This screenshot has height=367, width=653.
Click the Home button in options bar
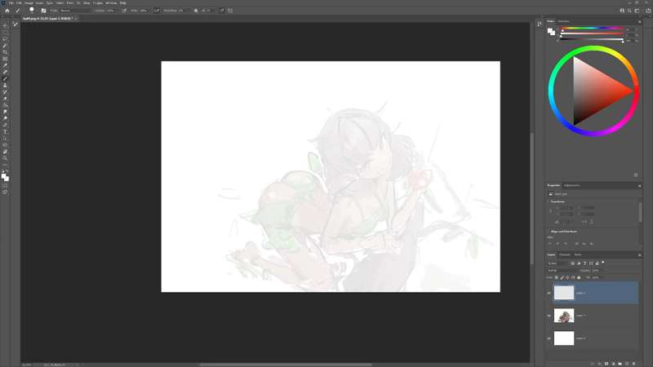(7, 11)
